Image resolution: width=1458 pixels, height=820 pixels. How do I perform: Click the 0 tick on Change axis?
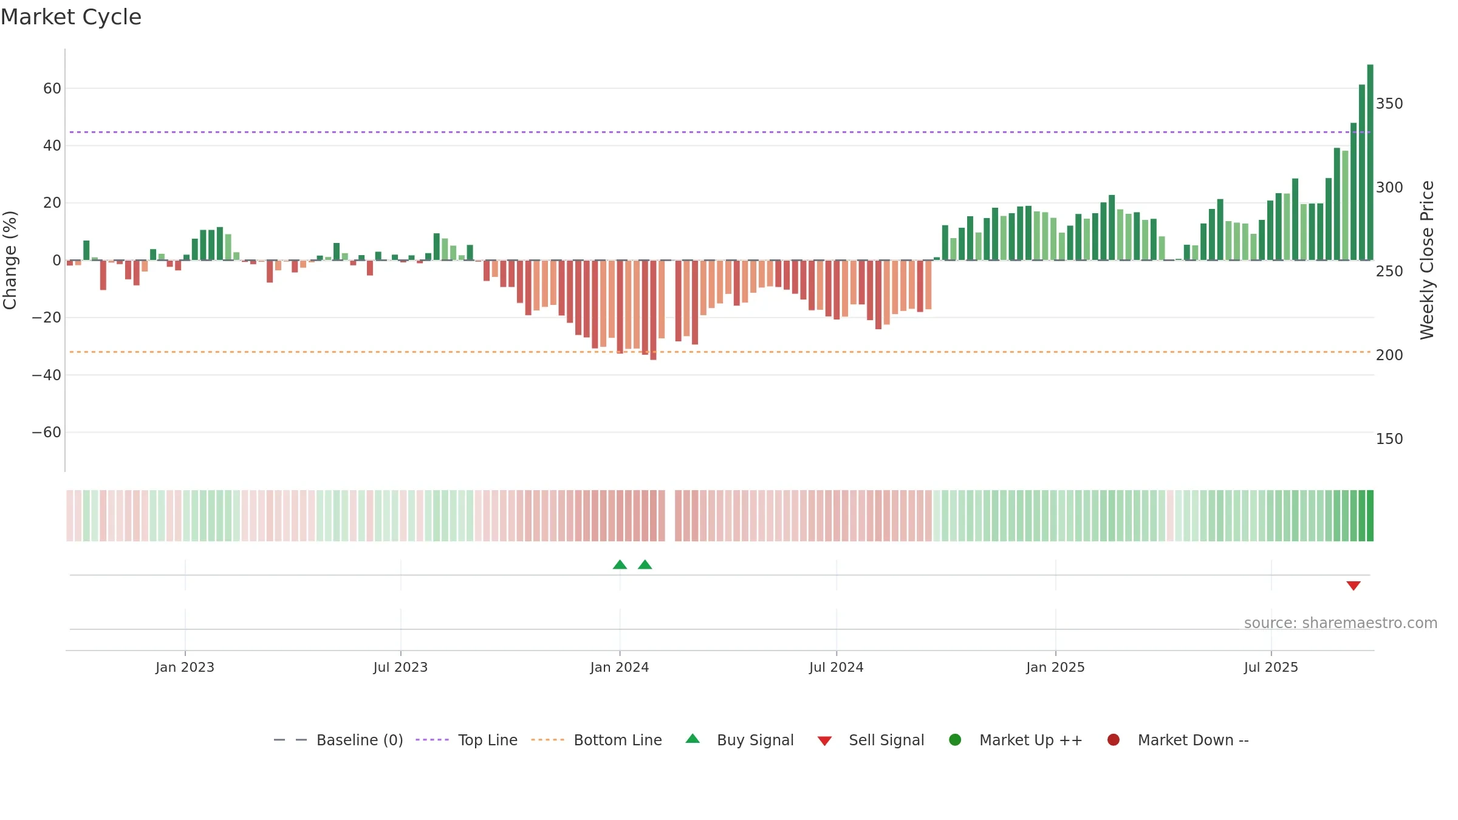[56, 261]
